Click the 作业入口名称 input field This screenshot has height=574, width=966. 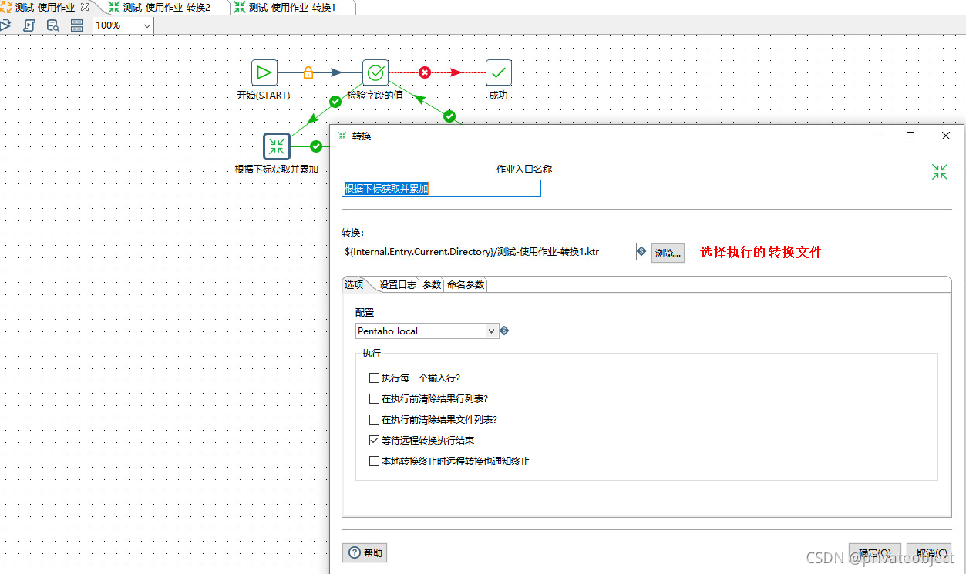pyautogui.click(x=441, y=188)
